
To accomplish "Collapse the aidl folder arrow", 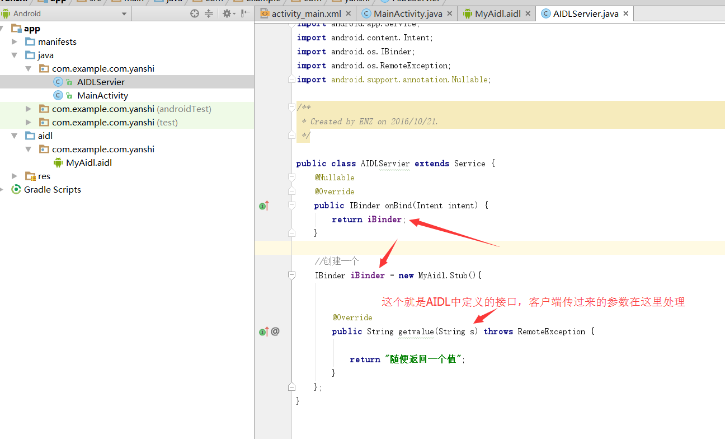I will point(15,136).
